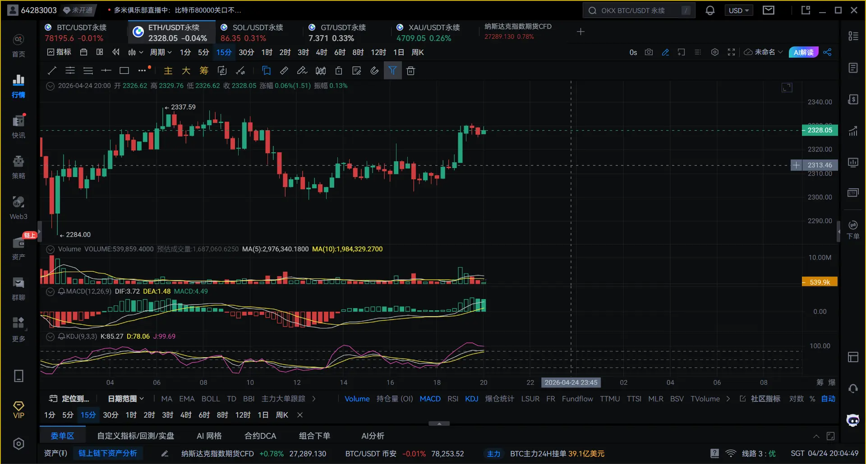This screenshot has height=464, width=866.
Task: Open the 行情 market sidebar icon
Action: click(x=18, y=86)
